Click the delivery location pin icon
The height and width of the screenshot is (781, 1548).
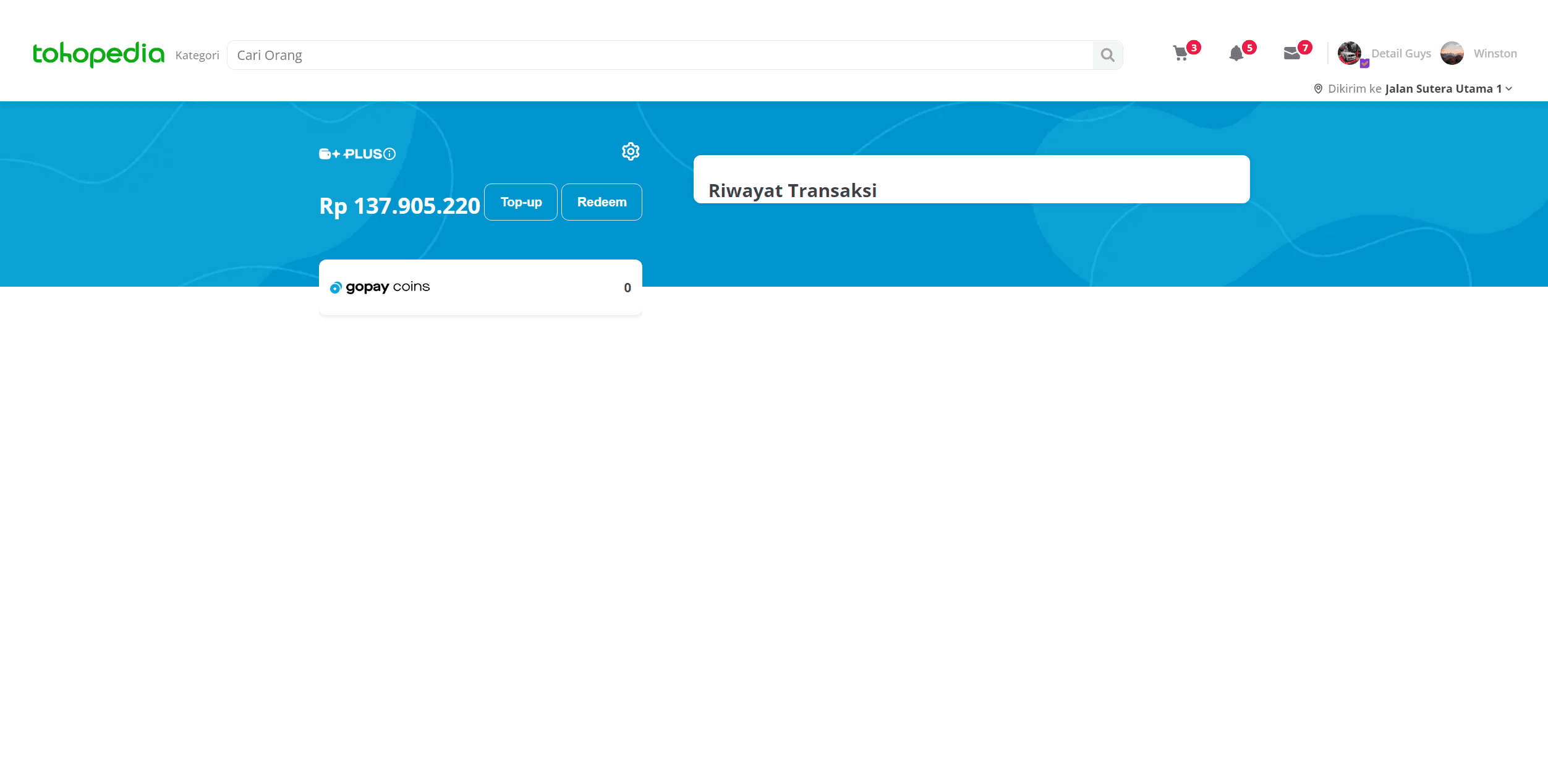click(x=1318, y=89)
